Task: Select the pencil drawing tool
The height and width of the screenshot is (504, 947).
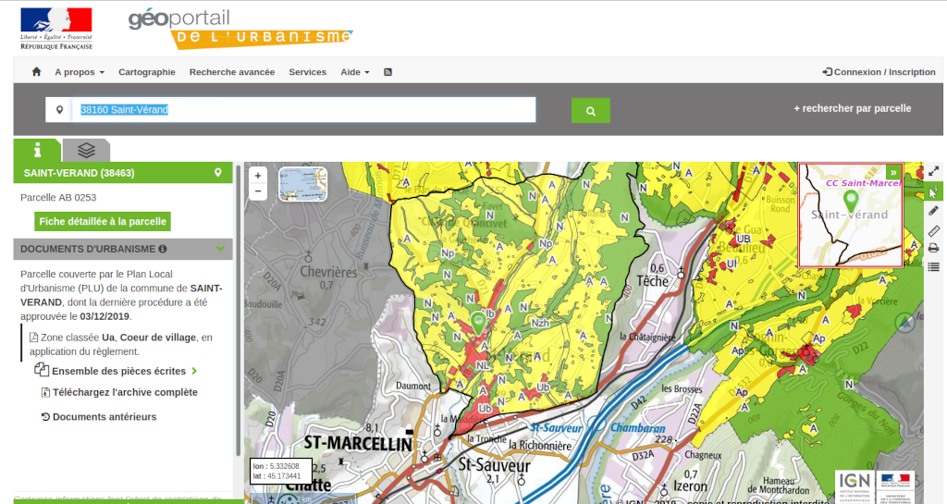Action: tap(934, 211)
